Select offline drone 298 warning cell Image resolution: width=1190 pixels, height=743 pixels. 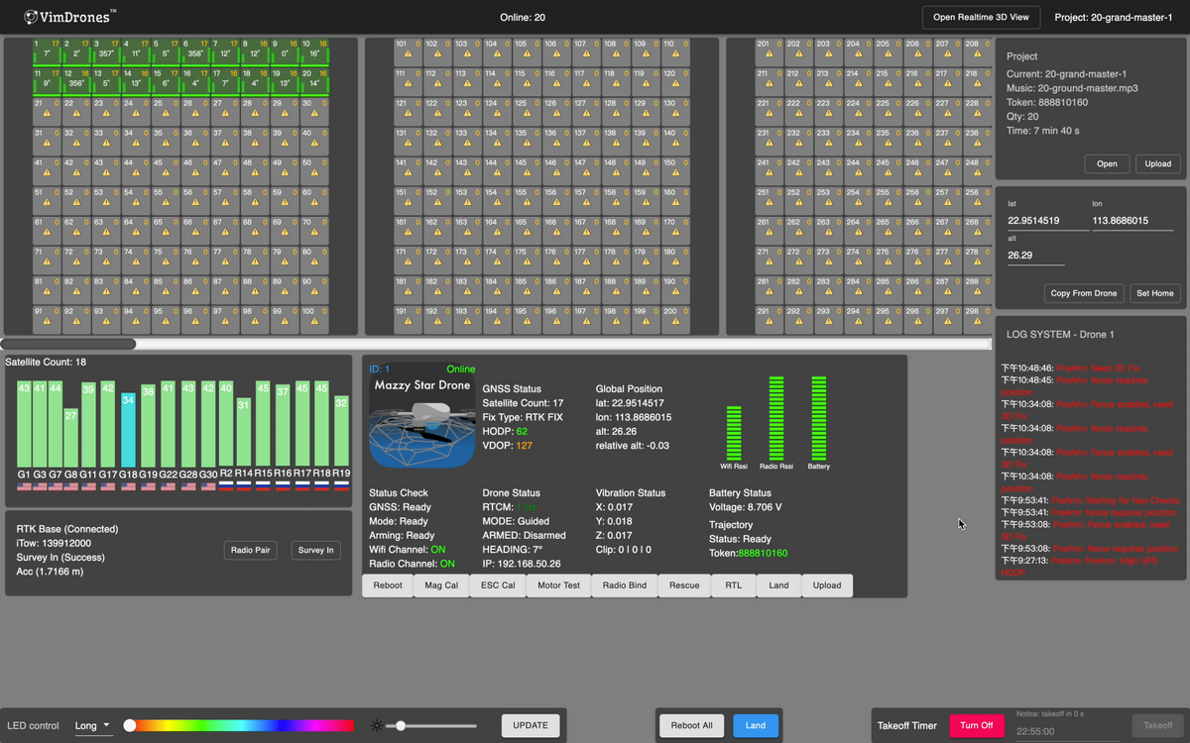click(x=977, y=319)
